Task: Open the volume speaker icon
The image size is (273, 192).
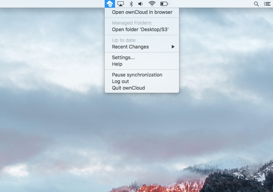Action: pos(140,4)
